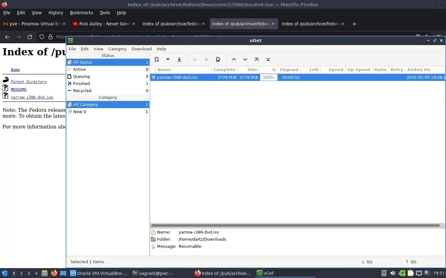The width and height of the screenshot is (446, 278).
Task: Sort downloads by Name column header
Action: [183, 69]
